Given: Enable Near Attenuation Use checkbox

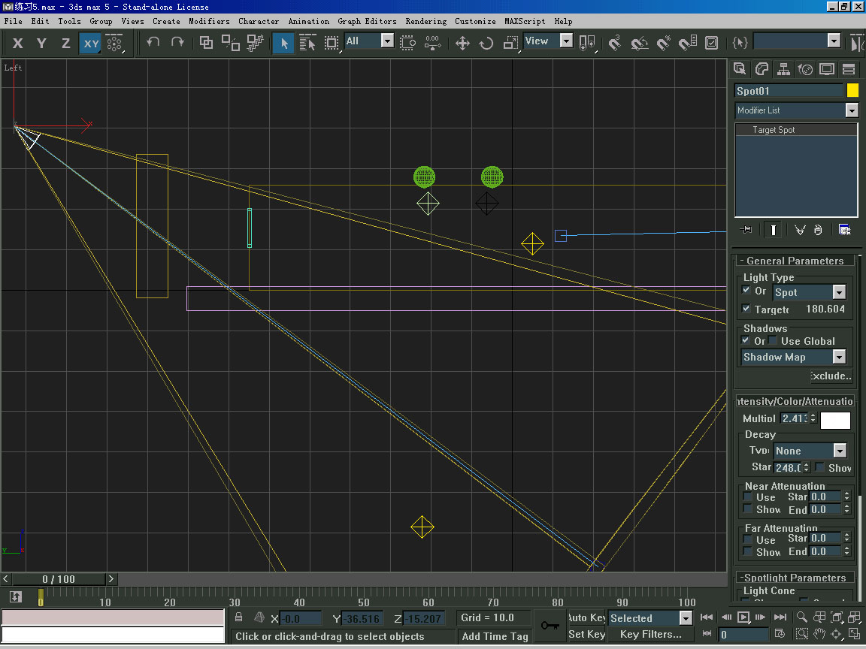Looking at the screenshot, I should click(x=748, y=497).
